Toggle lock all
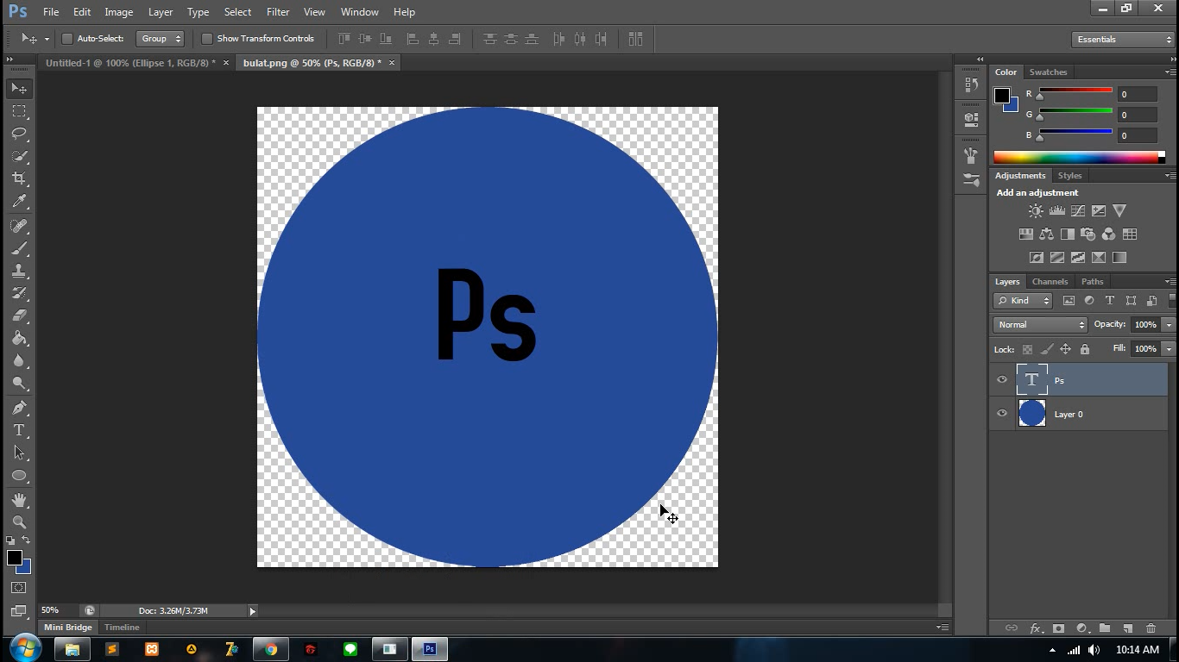The image size is (1179, 662). point(1085,349)
